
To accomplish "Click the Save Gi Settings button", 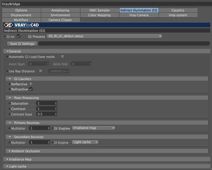I will click(22, 44).
